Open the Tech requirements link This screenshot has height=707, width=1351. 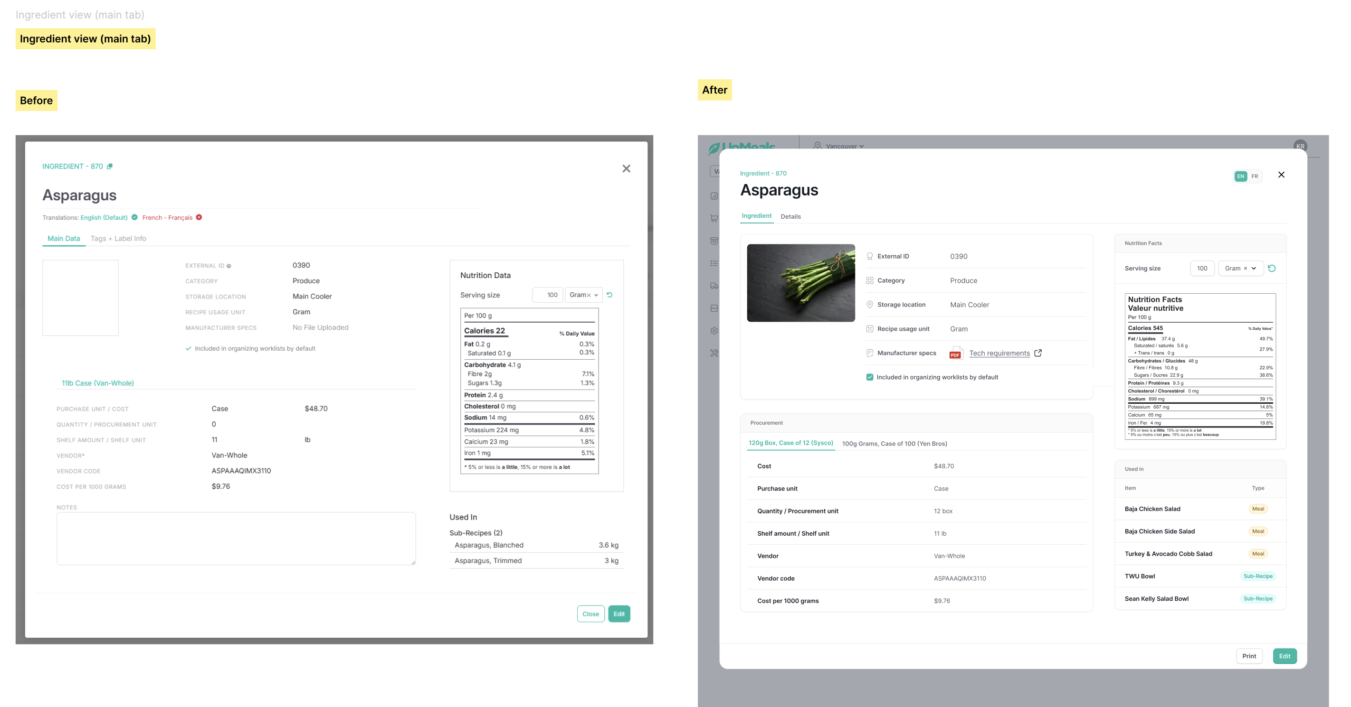pos(999,353)
